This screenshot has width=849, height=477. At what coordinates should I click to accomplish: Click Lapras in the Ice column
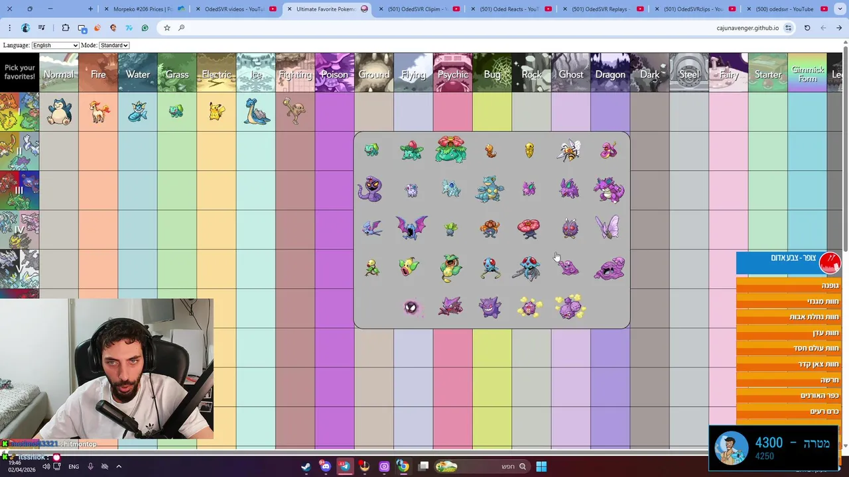tap(256, 111)
